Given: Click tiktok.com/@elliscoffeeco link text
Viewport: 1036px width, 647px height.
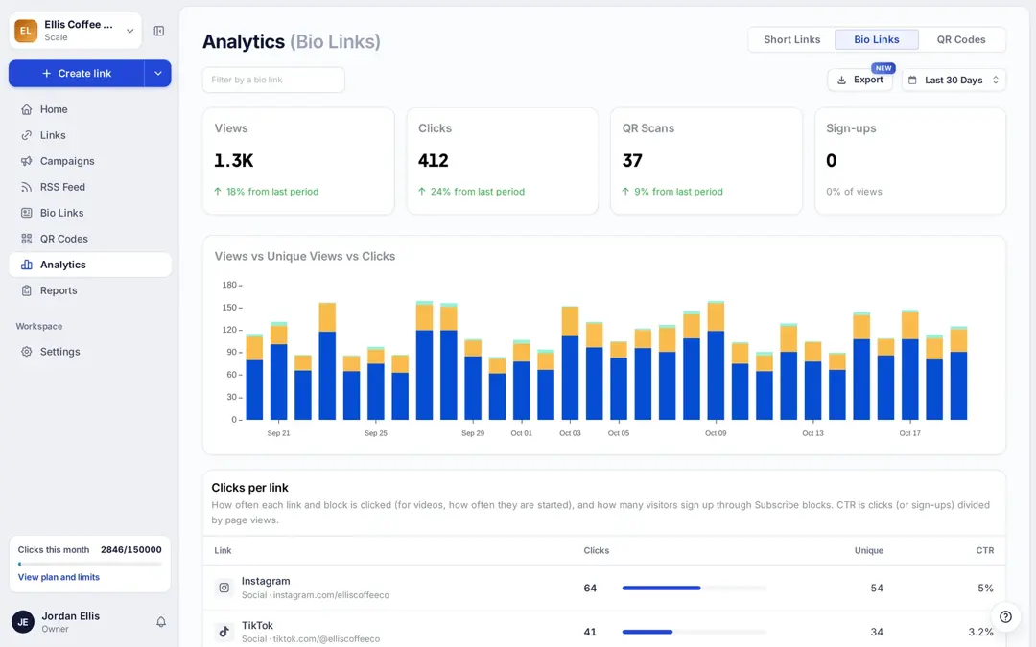Looking at the screenshot, I should pos(326,639).
